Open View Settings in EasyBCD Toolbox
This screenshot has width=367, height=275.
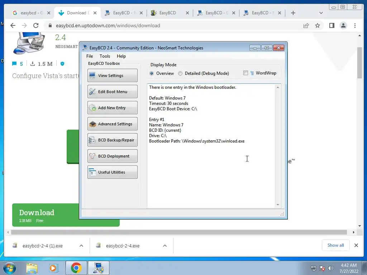[112, 75]
